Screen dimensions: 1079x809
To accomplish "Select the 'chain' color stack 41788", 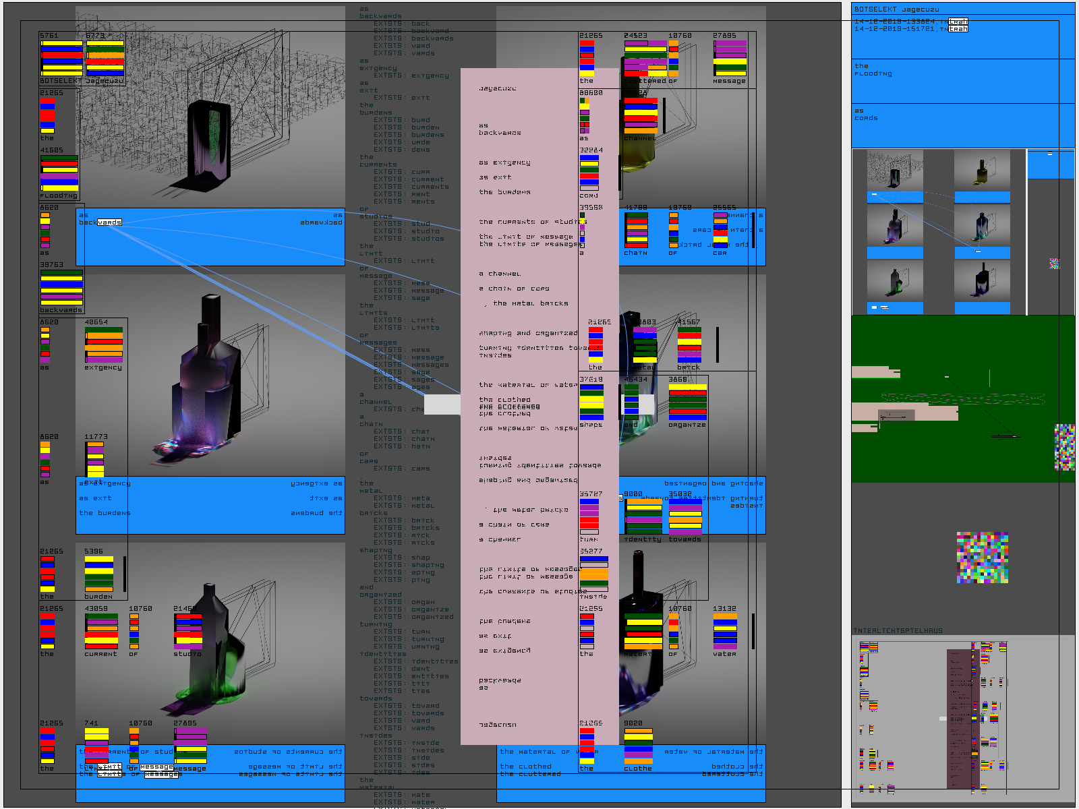I will [x=636, y=231].
